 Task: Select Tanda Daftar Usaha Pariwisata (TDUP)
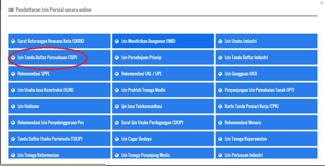(50, 139)
